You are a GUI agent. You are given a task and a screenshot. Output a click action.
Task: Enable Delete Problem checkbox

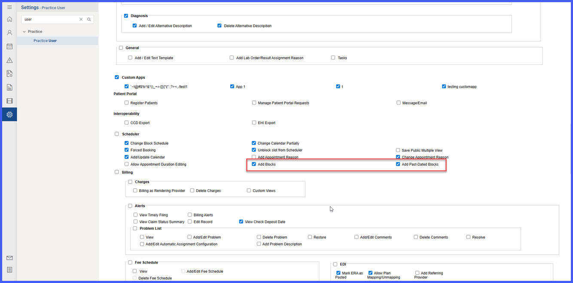pos(259,237)
